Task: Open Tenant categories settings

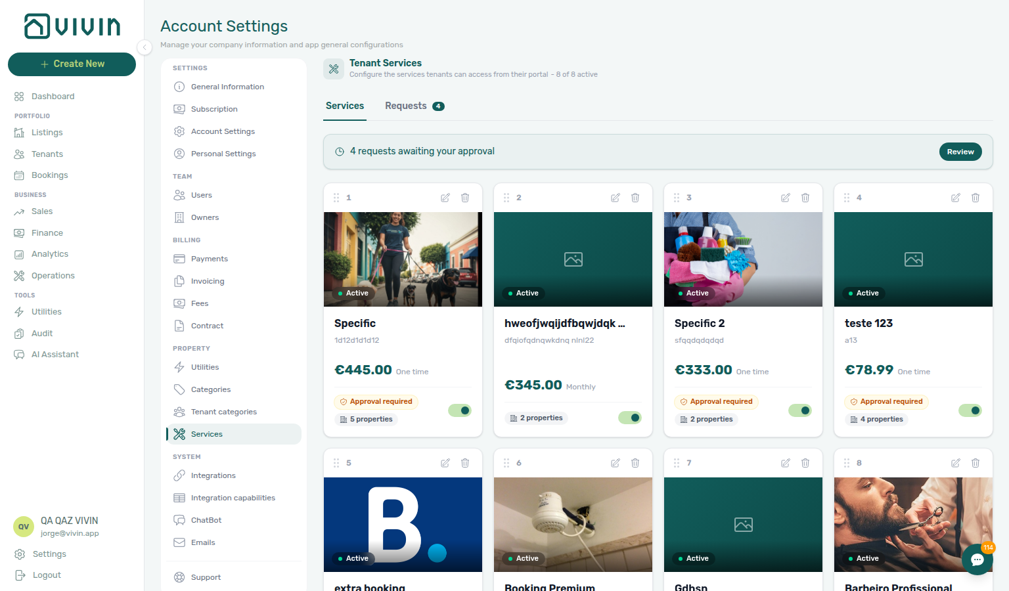Action: [234, 412]
